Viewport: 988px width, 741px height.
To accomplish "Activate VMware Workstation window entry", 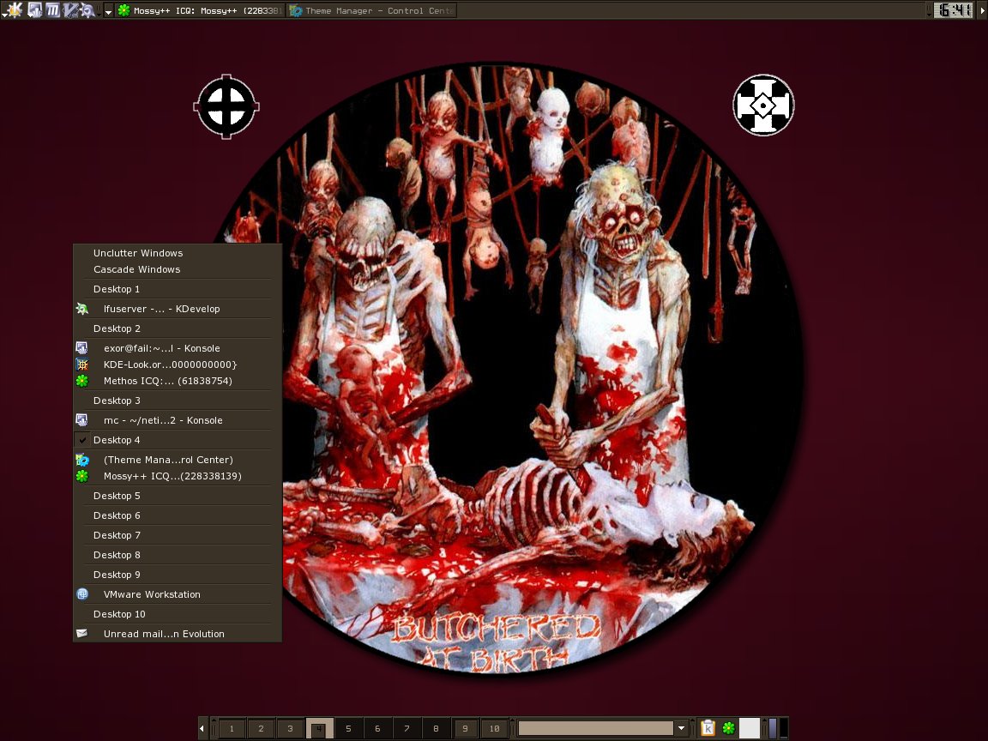I will [x=177, y=593].
